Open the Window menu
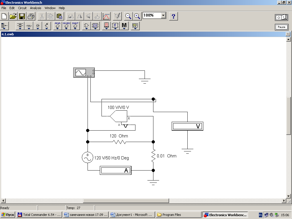The width and height of the screenshot is (292, 219). pyautogui.click(x=50, y=8)
